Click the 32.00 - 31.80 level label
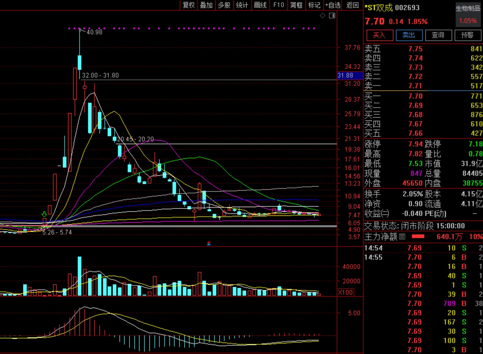This screenshot has width=483, height=354. pyautogui.click(x=100, y=75)
